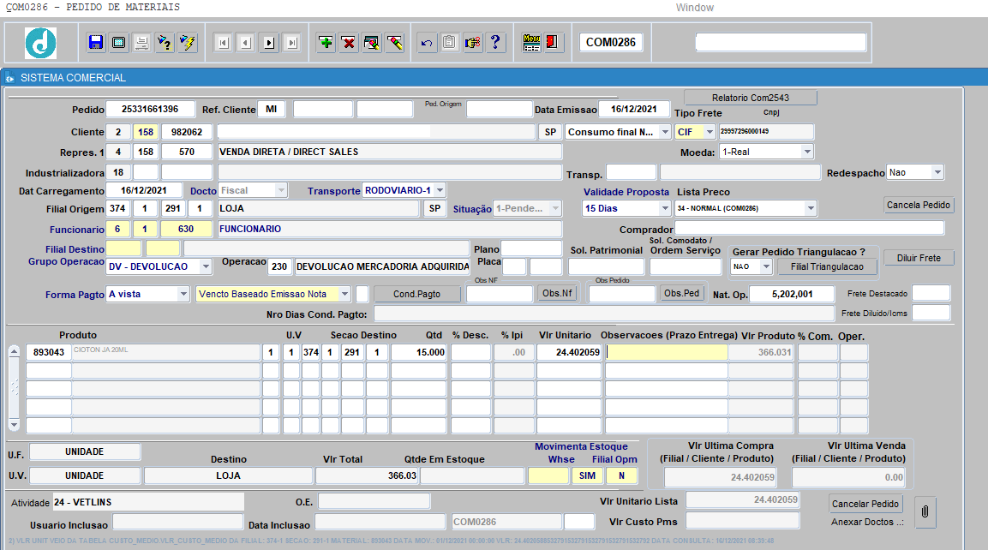
Task: Click the Diluir Frete button
Action: [x=919, y=258]
